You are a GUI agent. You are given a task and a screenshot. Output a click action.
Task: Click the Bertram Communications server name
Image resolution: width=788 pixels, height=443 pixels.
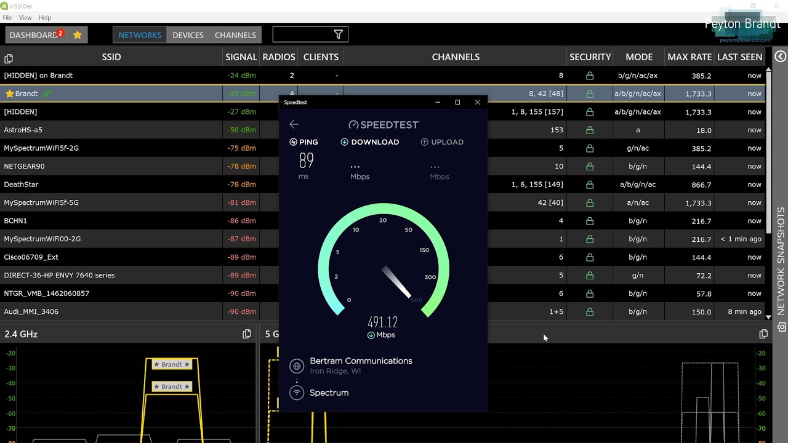[x=361, y=361]
